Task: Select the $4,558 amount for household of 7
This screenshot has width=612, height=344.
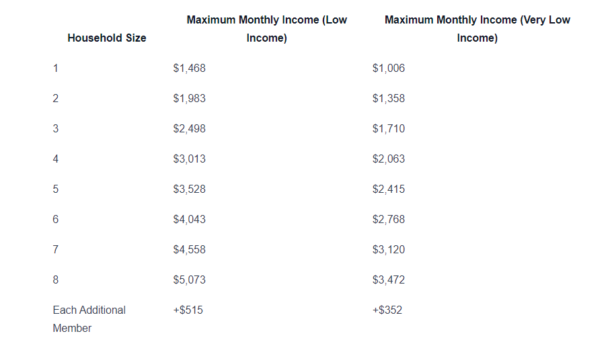Action: click(x=189, y=250)
